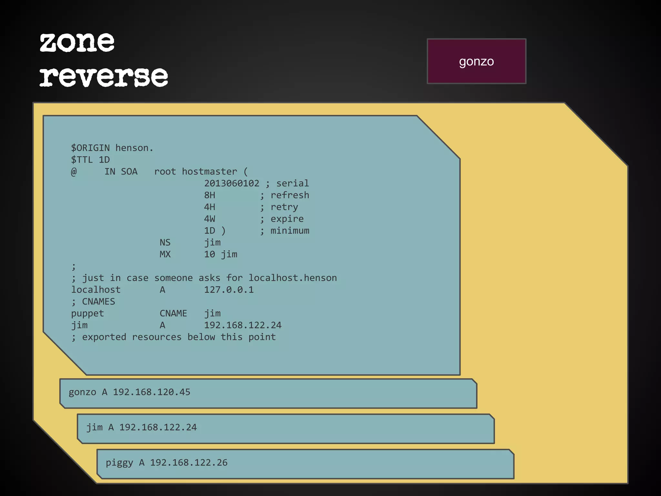Click the '1D ) ; minimum' line
The image size is (661, 496).
[257, 231]
